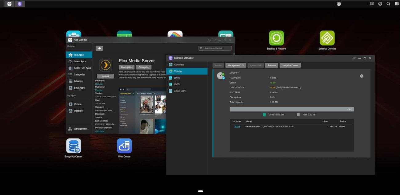Open Snapshot Center from Storage Manager toolbar

(x=290, y=65)
